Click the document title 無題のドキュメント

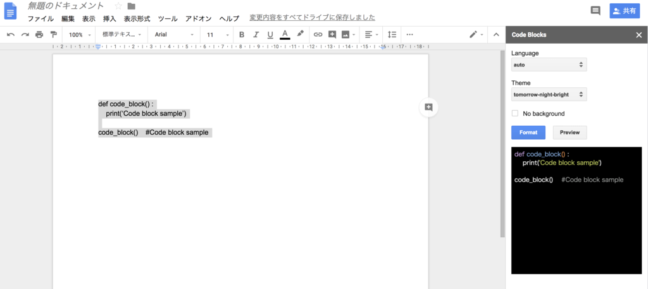click(x=66, y=6)
